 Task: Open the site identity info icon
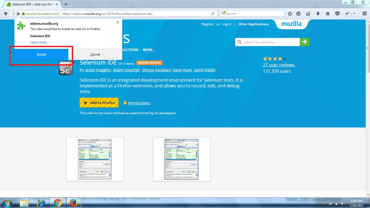point(13,14)
